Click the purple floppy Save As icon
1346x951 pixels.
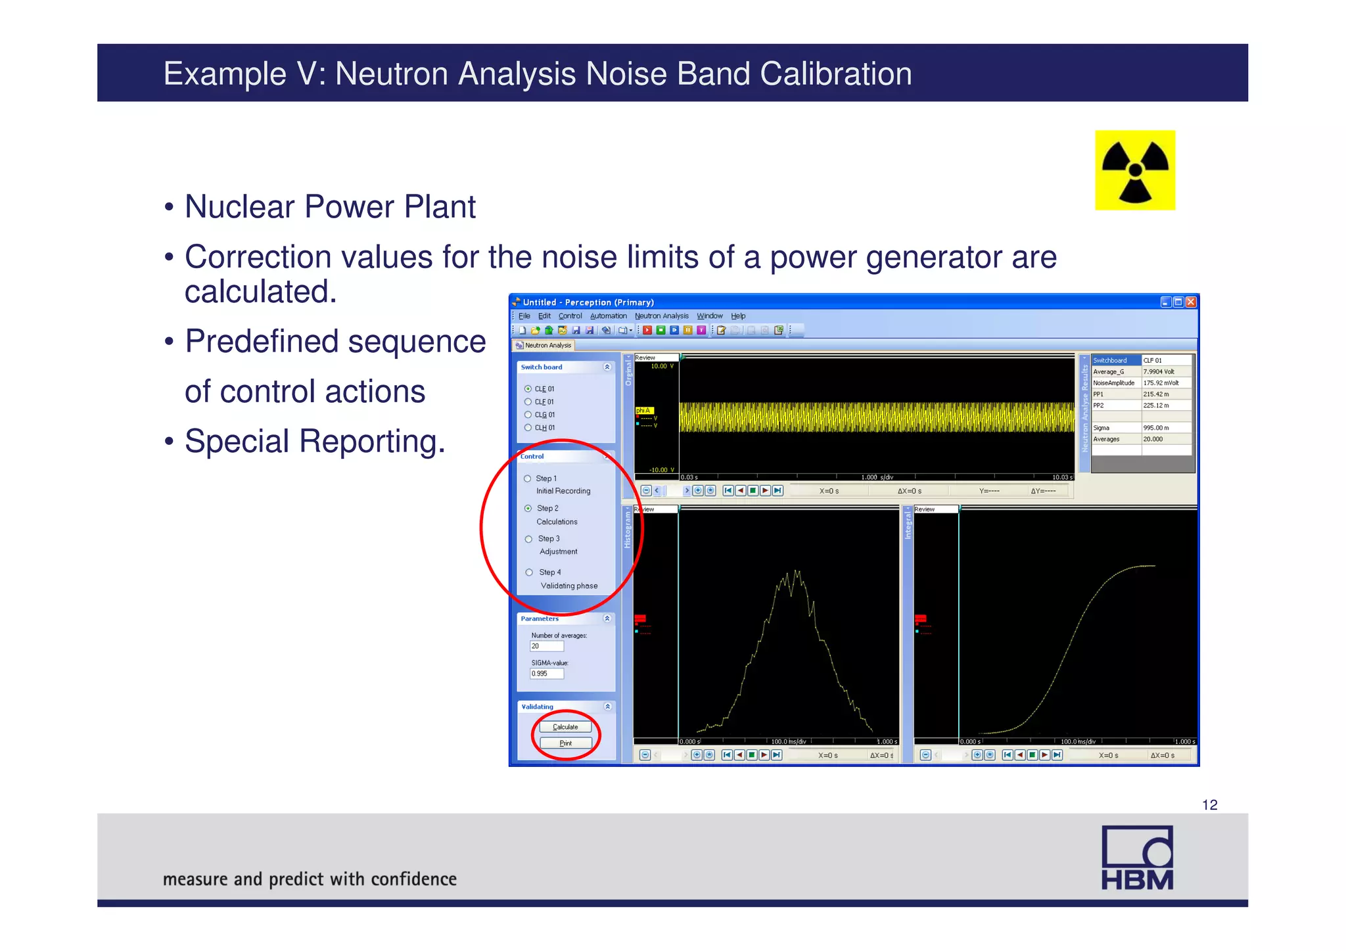pyautogui.click(x=590, y=330)
